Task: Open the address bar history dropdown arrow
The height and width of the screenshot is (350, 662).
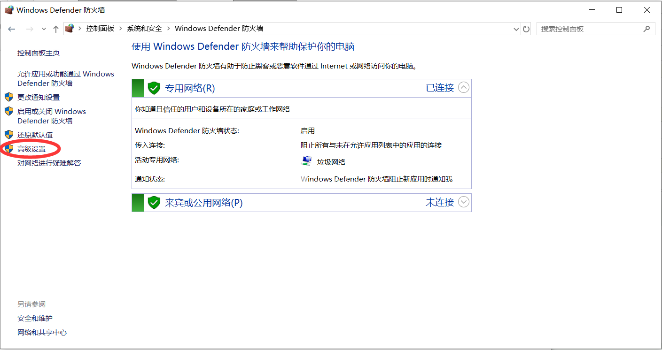Action: (x=517, y=29)
